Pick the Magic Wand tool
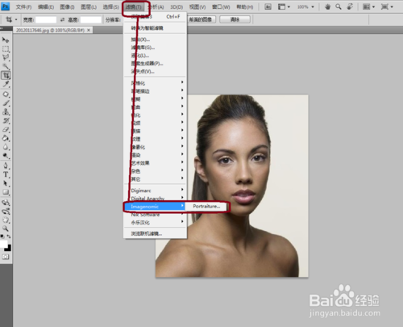The width and height of the screenshot is (403, 327). (x=6, y=66)
